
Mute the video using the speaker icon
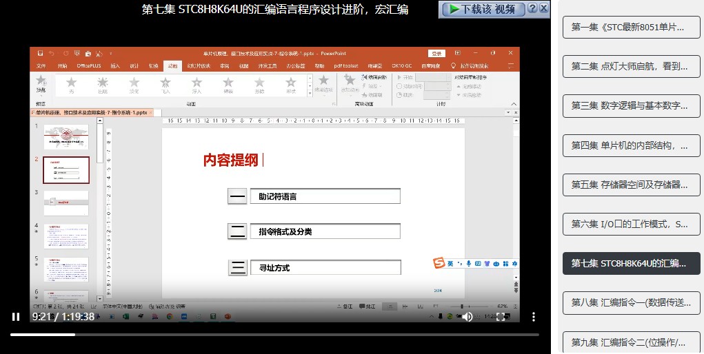(467, 317)
